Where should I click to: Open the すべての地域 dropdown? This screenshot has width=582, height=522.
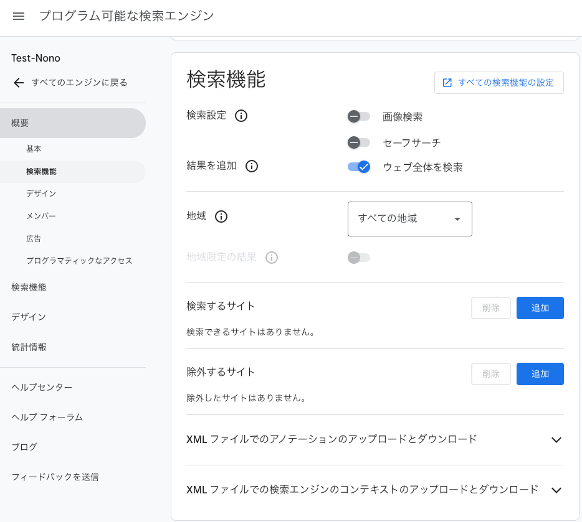click(x=410, y=219)
